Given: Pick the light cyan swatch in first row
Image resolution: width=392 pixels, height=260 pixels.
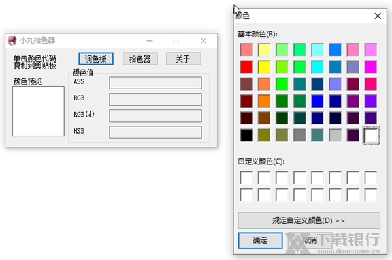Looking at the screenshot, I should [318, 50].
